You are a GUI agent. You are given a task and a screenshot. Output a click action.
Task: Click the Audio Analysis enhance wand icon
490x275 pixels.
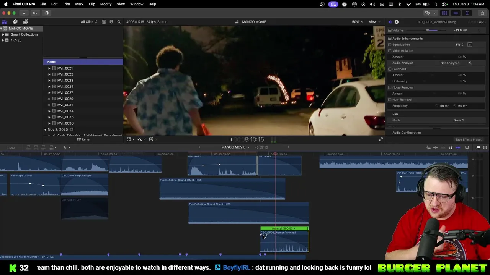point(470,63)
